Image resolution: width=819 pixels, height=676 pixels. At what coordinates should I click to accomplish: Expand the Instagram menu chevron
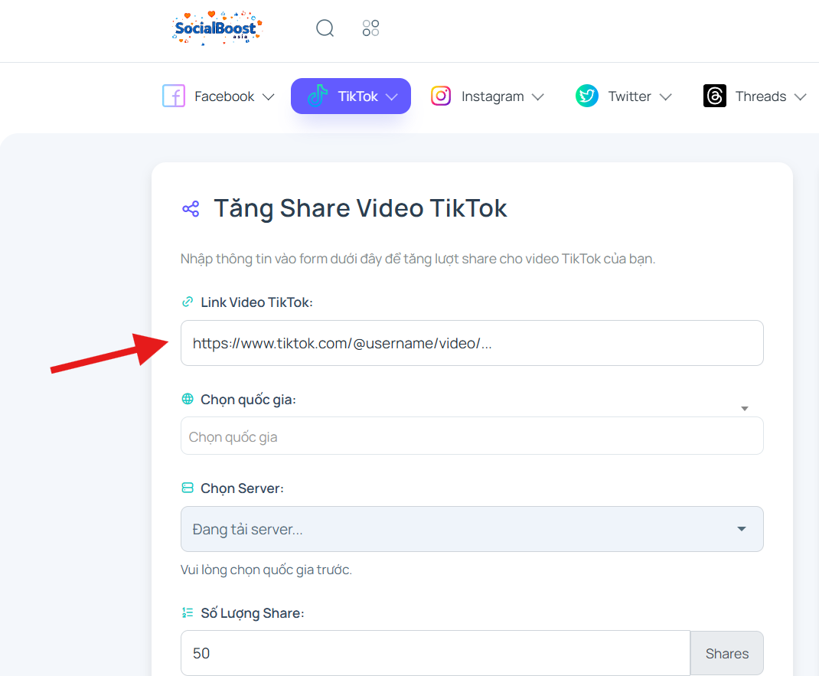pos(538,97)
